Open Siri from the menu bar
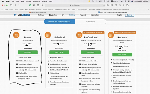 (x=132, y=1)
